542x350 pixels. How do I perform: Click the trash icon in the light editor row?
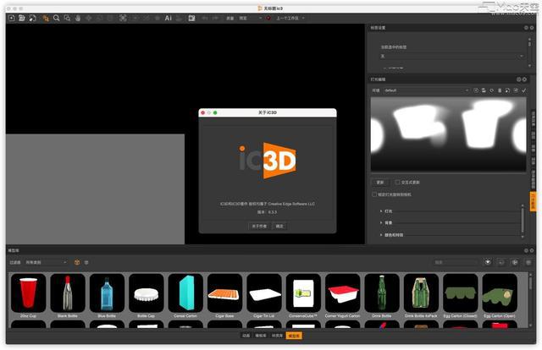[500, 90]
